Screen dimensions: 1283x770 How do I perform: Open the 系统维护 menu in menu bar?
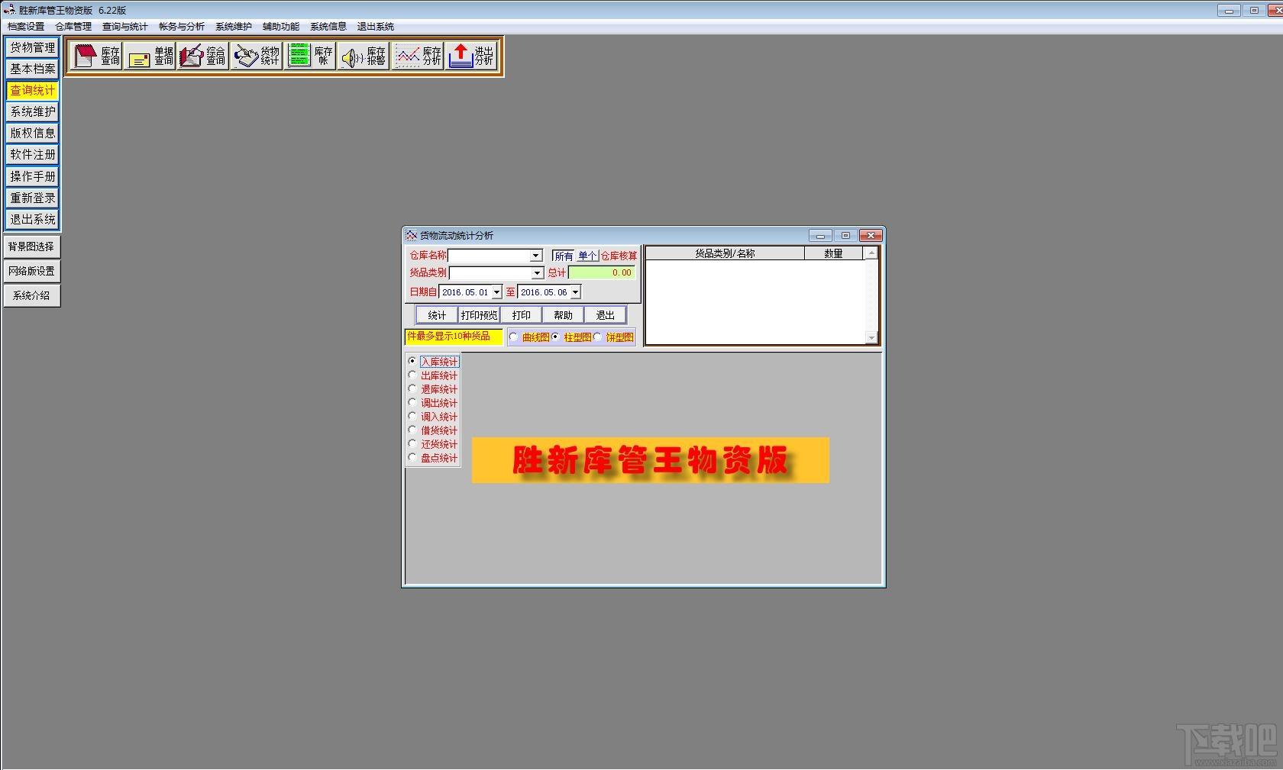point(234,27)
